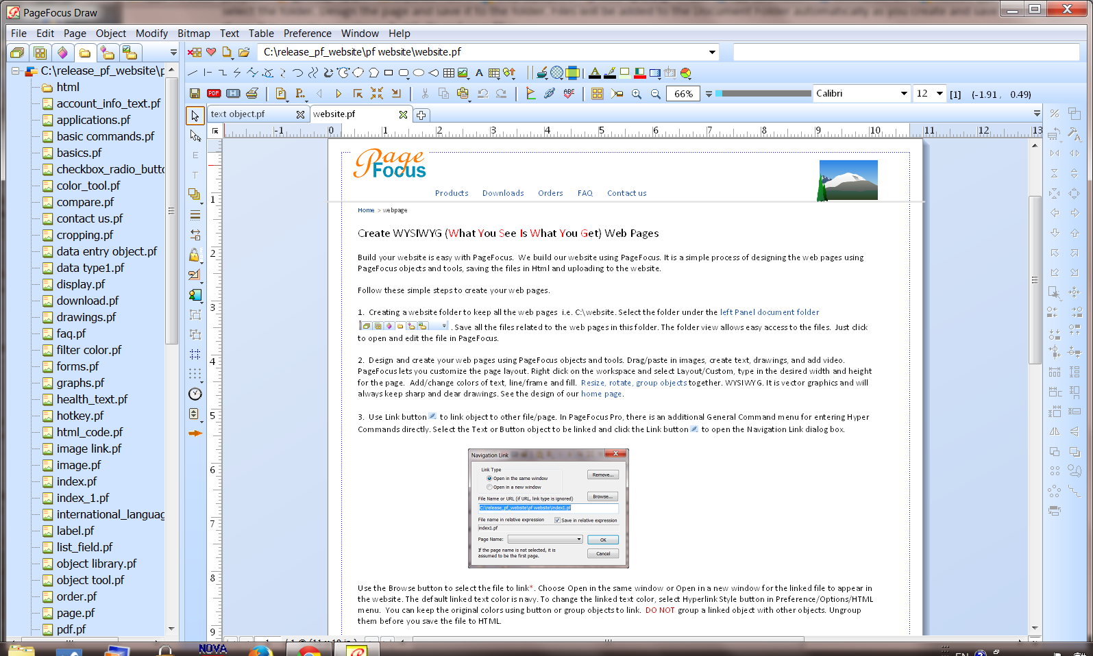Open object library.pf in the file tree

[96, 564]
